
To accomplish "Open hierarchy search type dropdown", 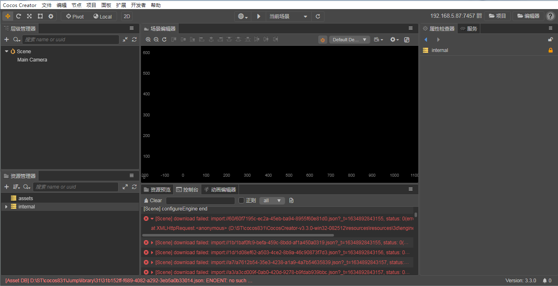I will coord(17,40).
